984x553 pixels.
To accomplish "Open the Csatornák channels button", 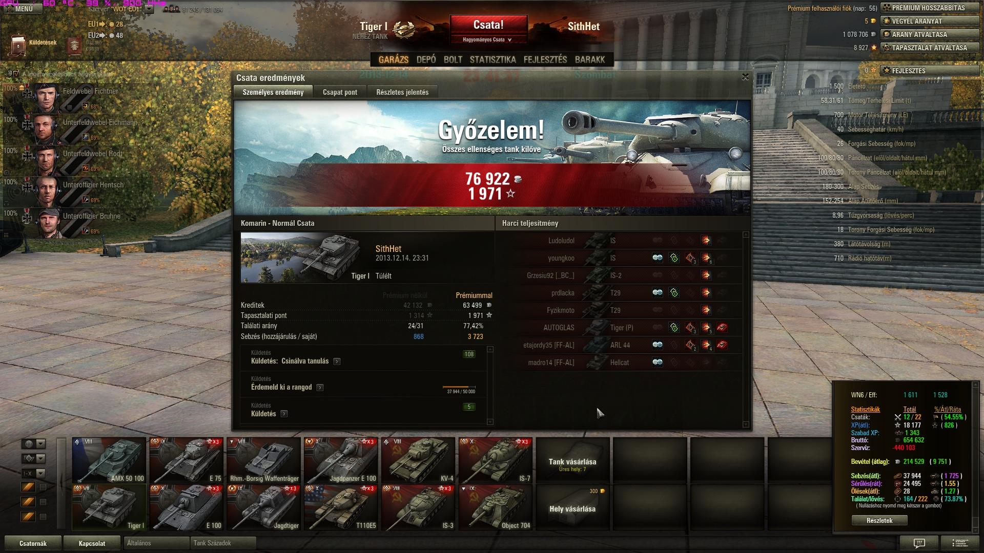I will click(x=33, y=543).
